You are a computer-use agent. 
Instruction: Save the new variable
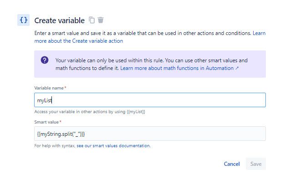click(x=256, y=164)
